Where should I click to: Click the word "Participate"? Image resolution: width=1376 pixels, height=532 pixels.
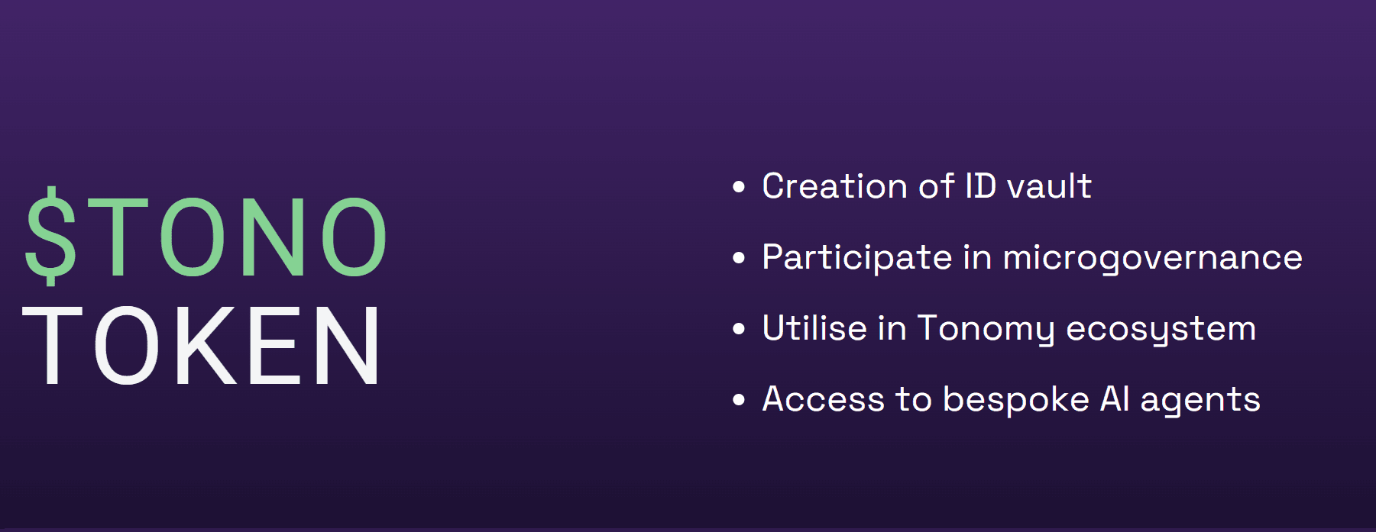click(x=856, y=258)
